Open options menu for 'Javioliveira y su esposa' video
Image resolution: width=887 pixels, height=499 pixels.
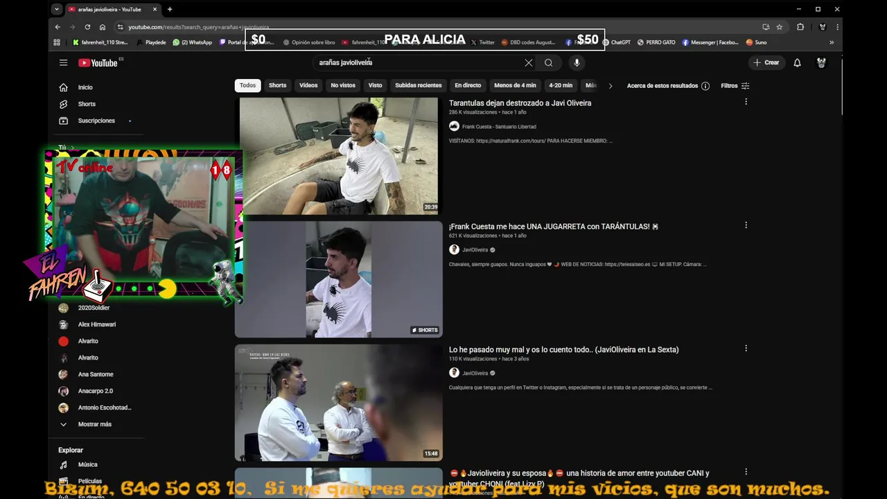click(x=746, y=472)
